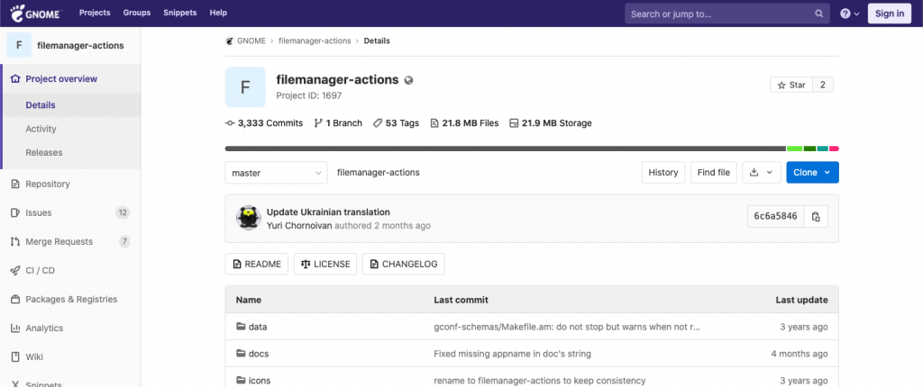923x387 pixels.
Task: Open the Clone dropdown button
Action: click(812, 172)
